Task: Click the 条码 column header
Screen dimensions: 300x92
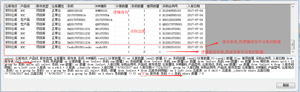Action: 80,6
